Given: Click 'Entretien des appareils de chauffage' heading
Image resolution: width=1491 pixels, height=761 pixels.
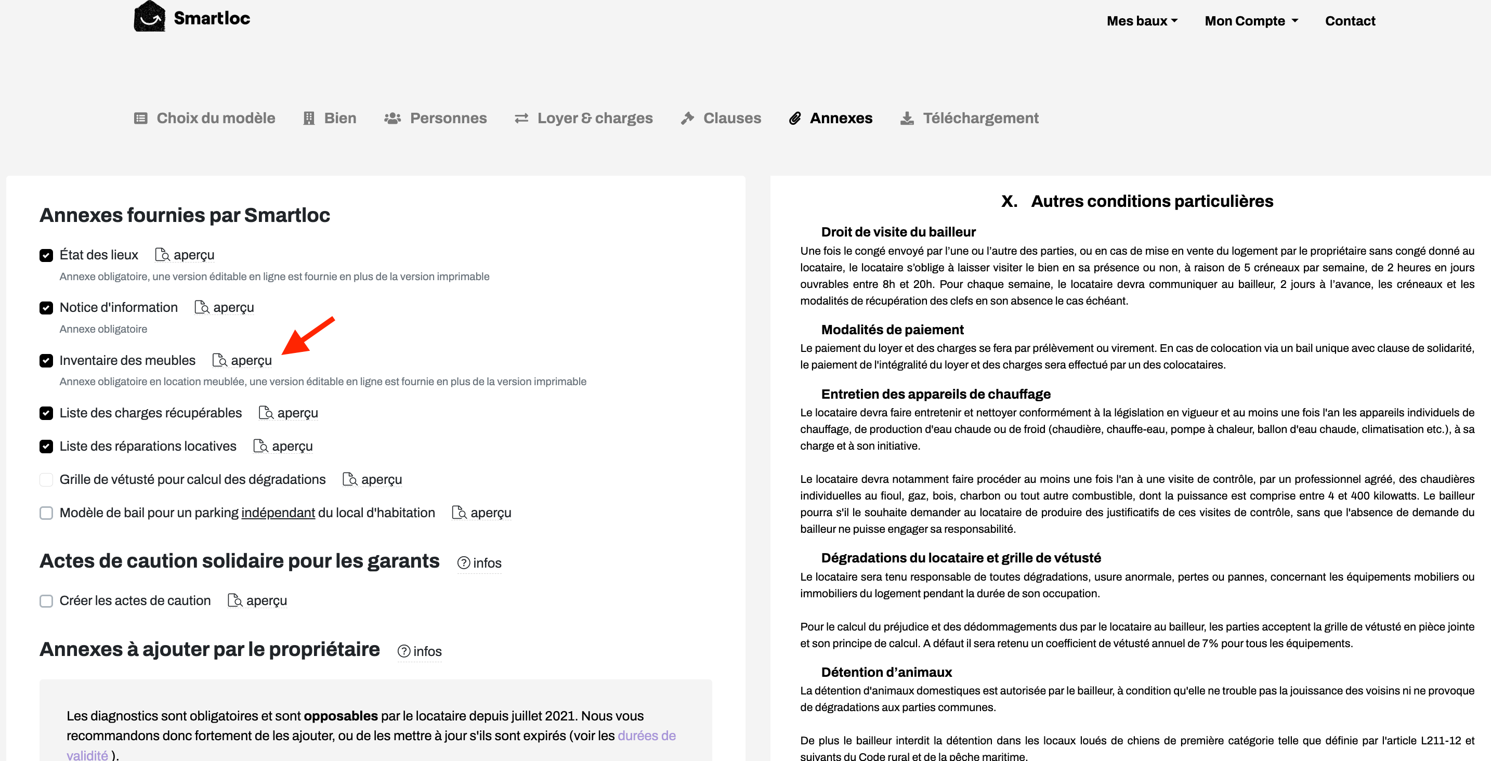Looking at the screenshot, I should click(936, 394).
